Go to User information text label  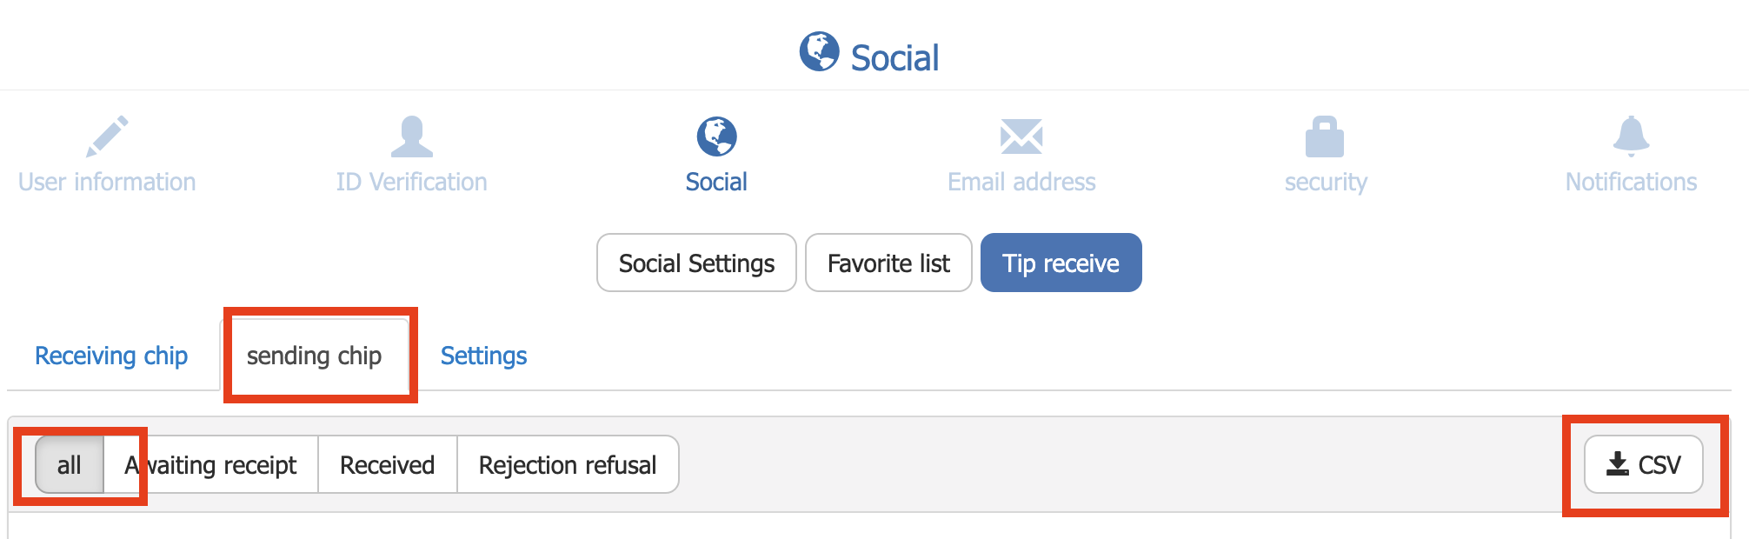(107, 182)
